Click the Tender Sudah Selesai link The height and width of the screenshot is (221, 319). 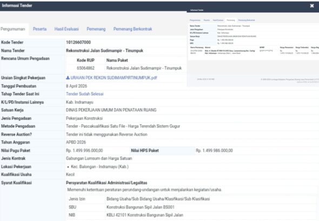[85, 94]
